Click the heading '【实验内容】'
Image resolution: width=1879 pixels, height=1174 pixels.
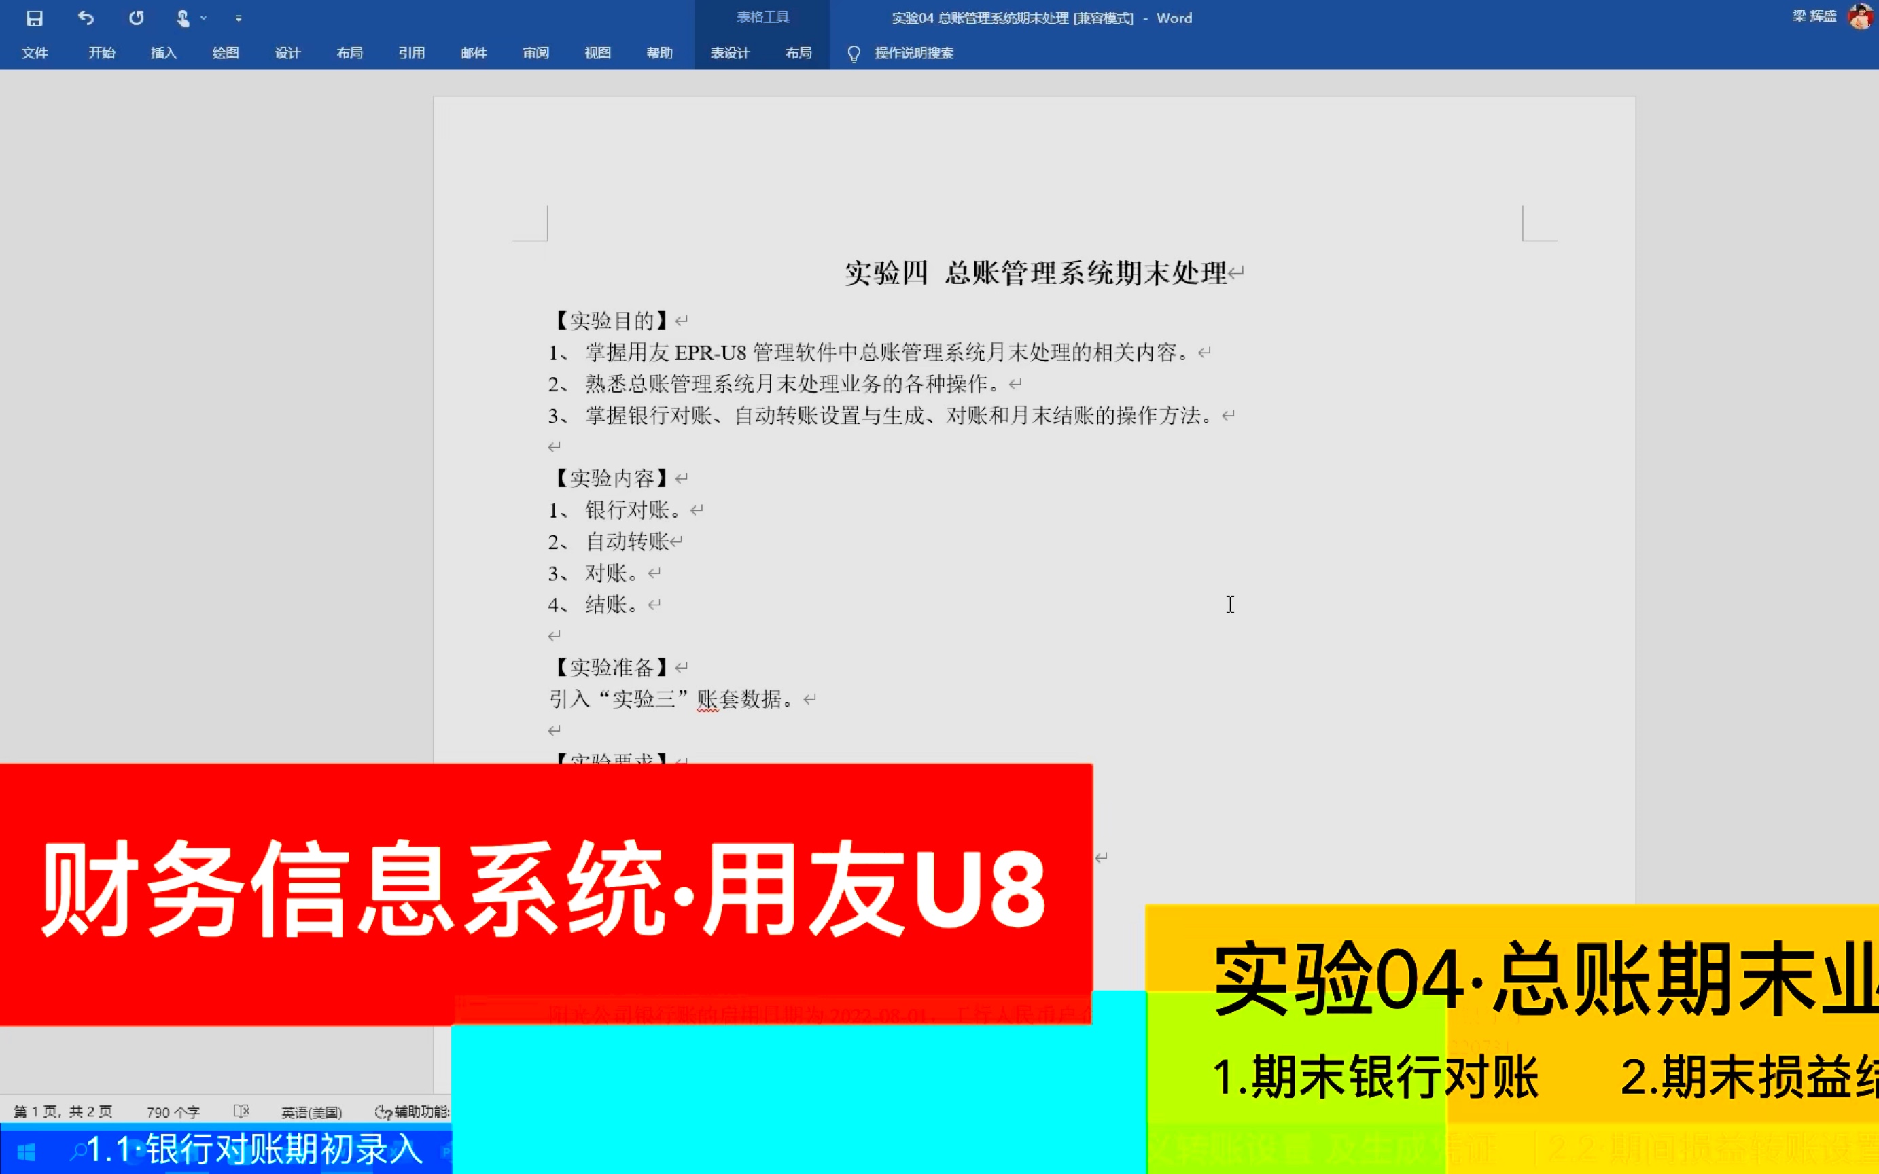610,478
